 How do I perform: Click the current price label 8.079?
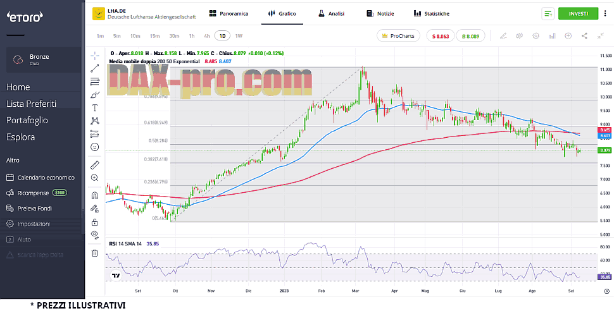click(605, 150)
